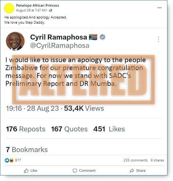Open the Facebook post options menu
The image size is (173, 181).
(159, 8)
